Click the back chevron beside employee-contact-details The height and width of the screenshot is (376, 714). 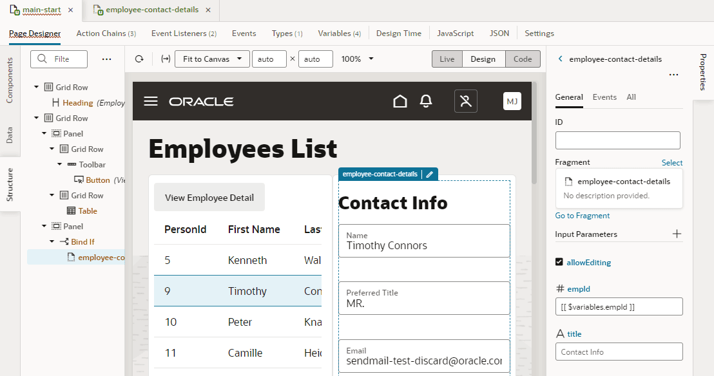pos(561,59)
